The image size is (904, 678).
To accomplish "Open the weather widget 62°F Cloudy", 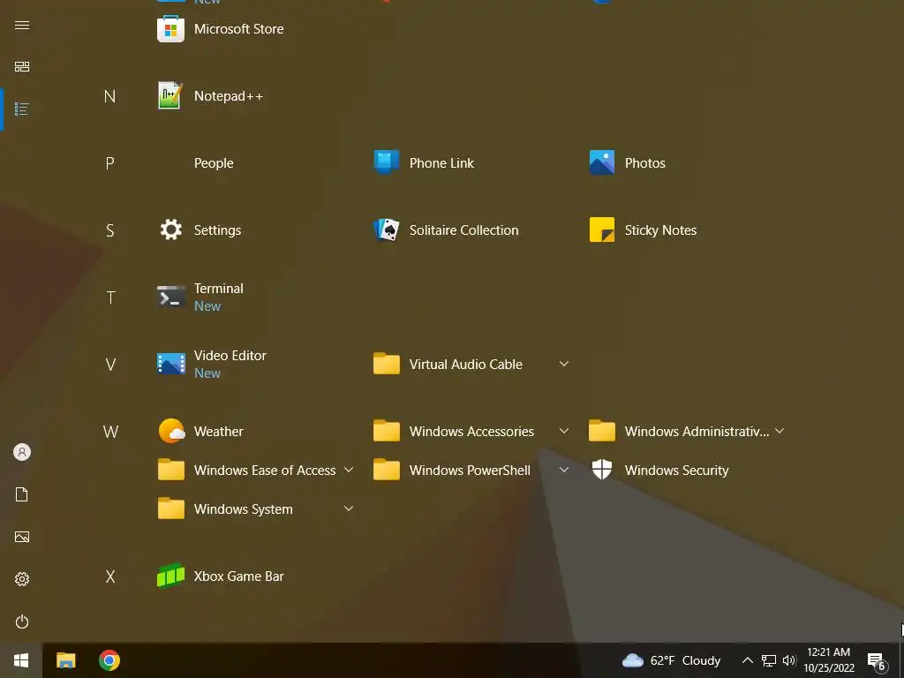I will click(671, 660).
